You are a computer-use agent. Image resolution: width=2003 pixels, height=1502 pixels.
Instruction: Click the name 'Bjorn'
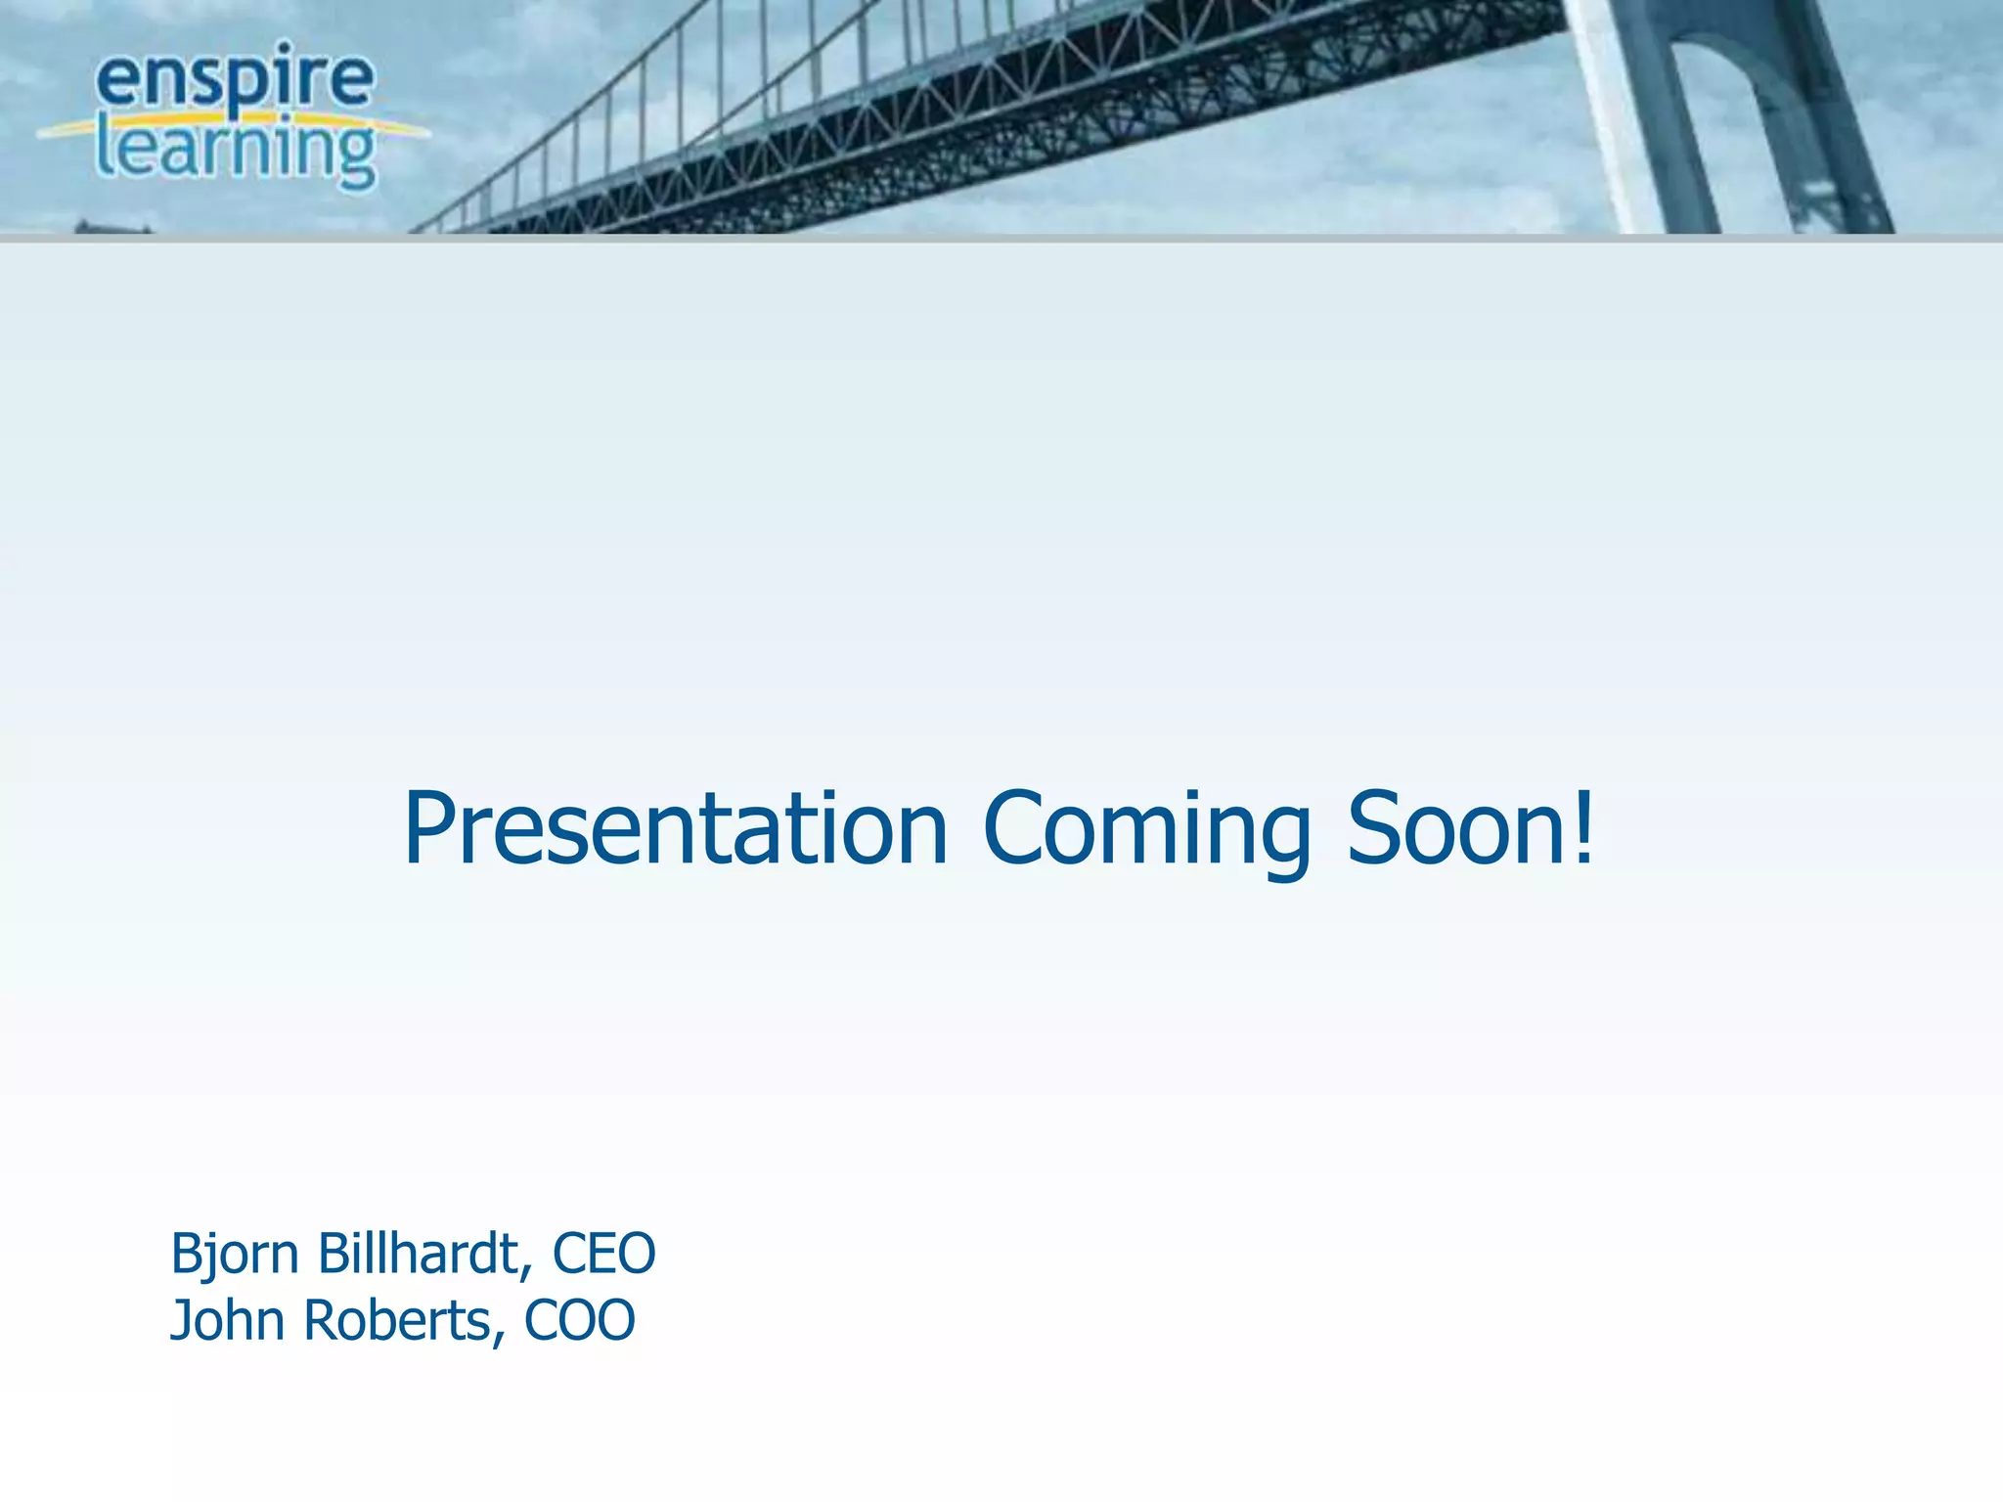pos(235,1254)
